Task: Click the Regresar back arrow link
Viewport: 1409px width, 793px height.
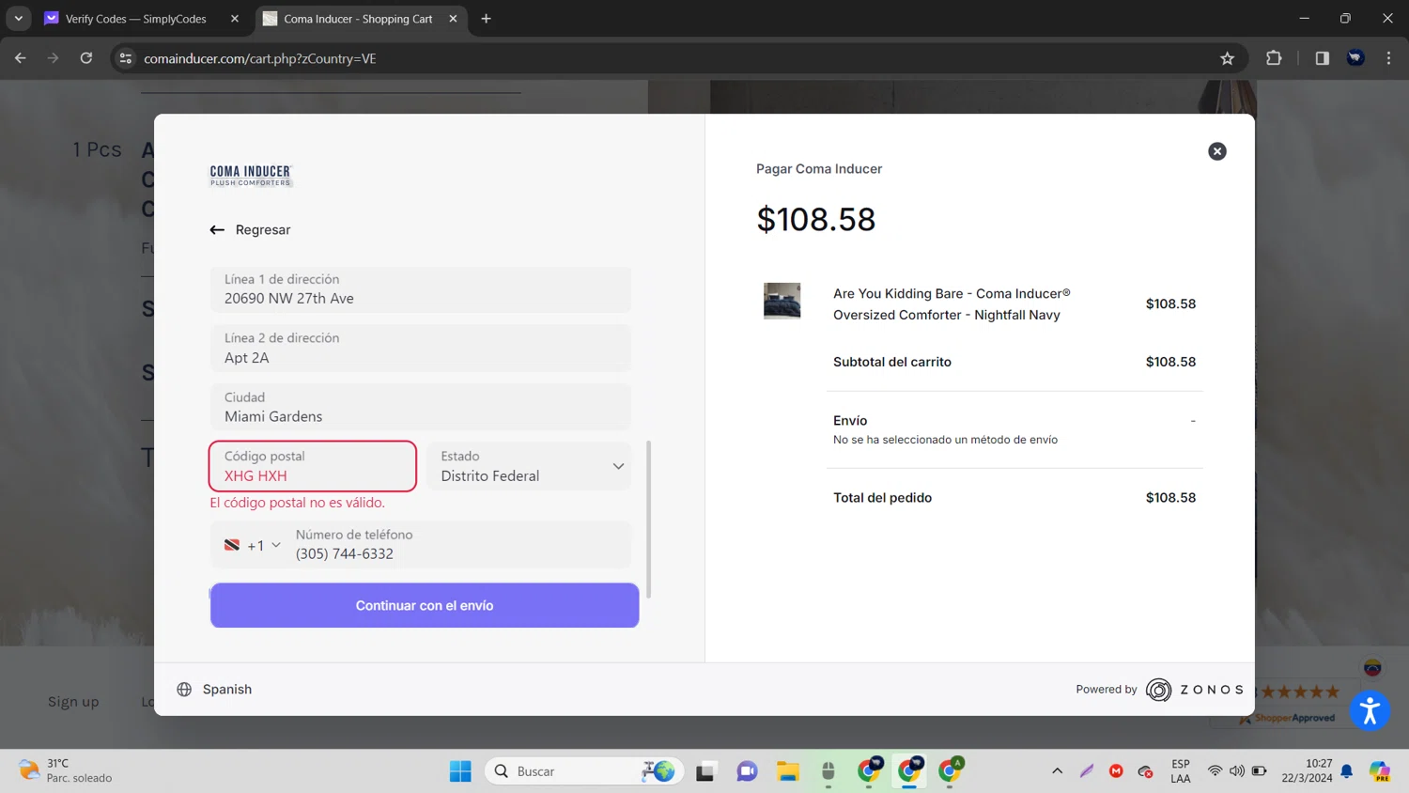Action: coord(250,230)
